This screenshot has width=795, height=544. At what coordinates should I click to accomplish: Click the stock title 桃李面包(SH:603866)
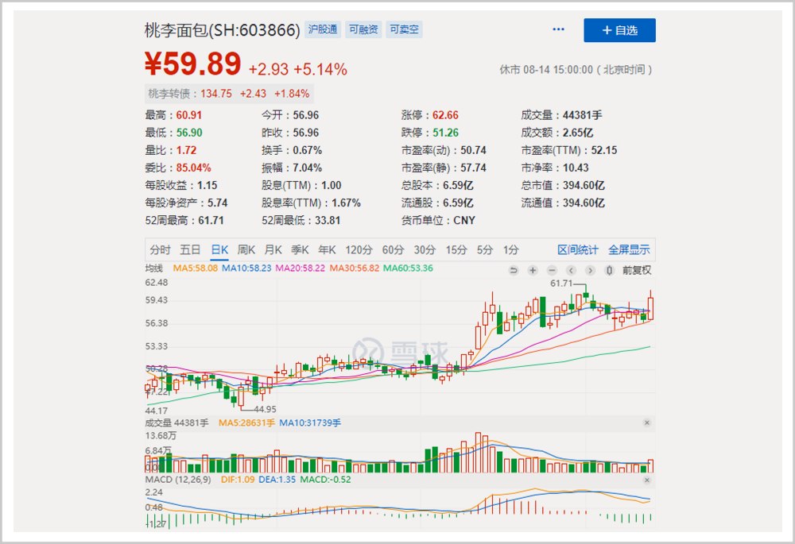[x=222, y=30]
